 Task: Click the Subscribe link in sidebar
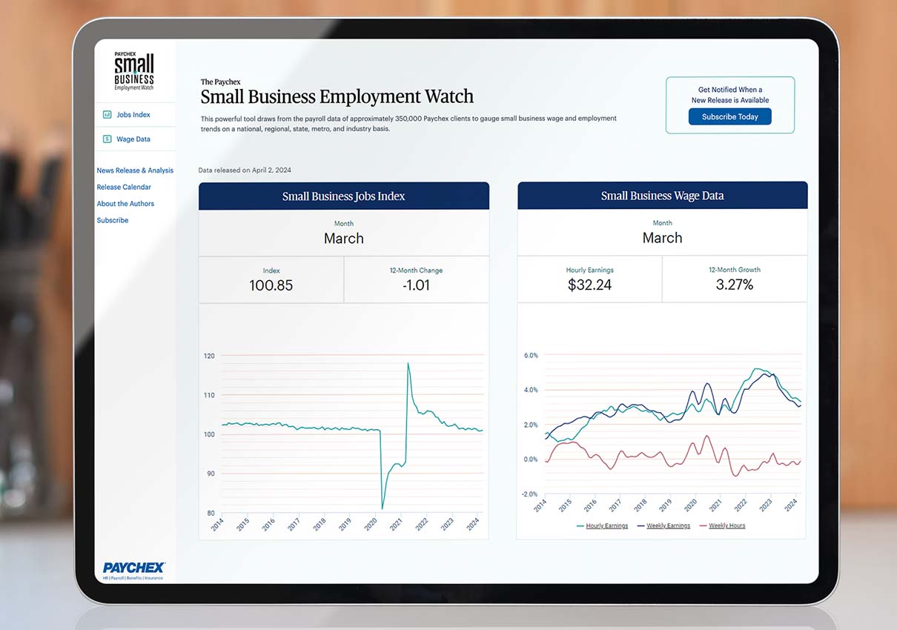coord(113,220)
